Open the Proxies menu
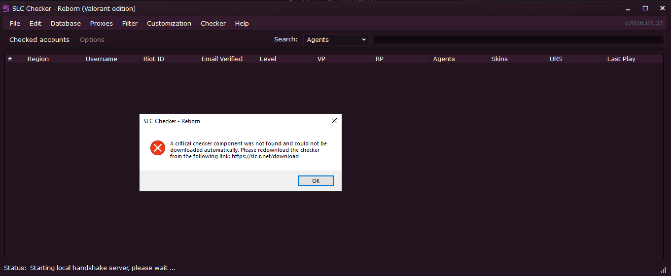The image size is (671, 276). [x=102, y=23]
